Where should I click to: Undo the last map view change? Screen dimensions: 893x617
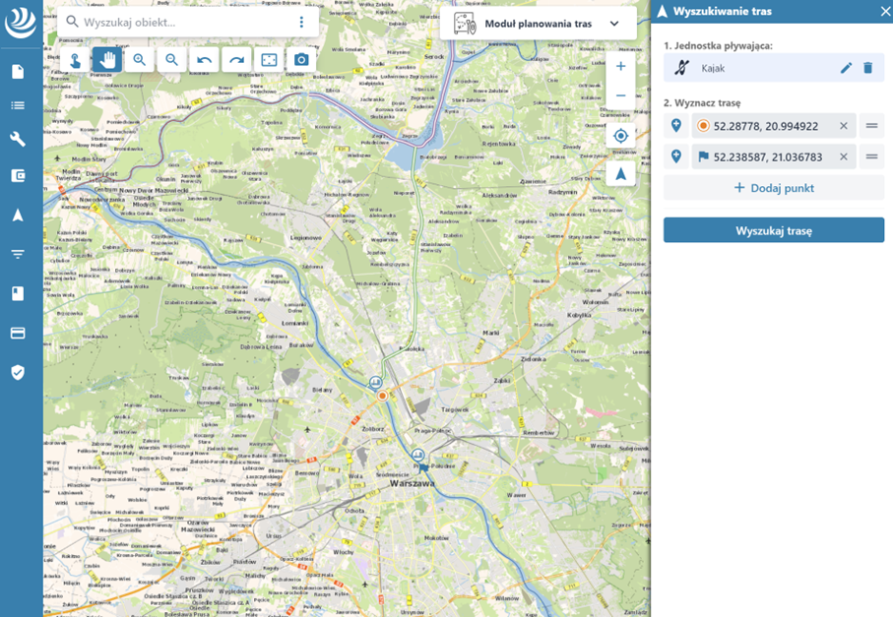[x=205, y=60]
